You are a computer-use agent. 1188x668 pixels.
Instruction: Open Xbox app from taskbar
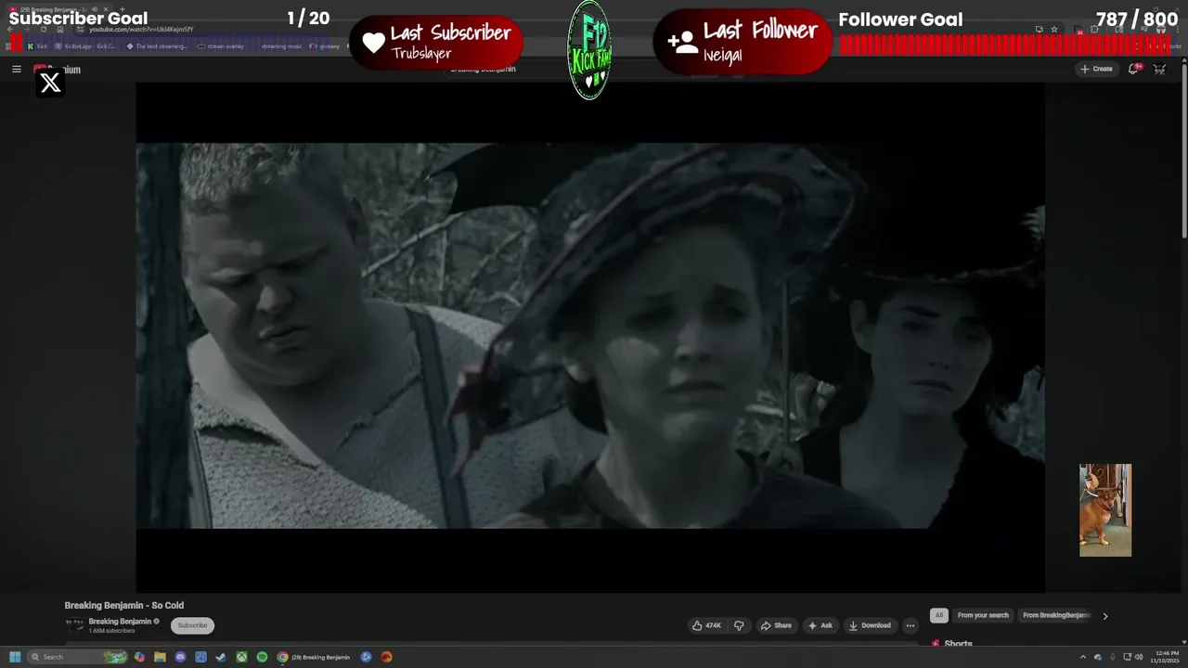pos(241,657)
